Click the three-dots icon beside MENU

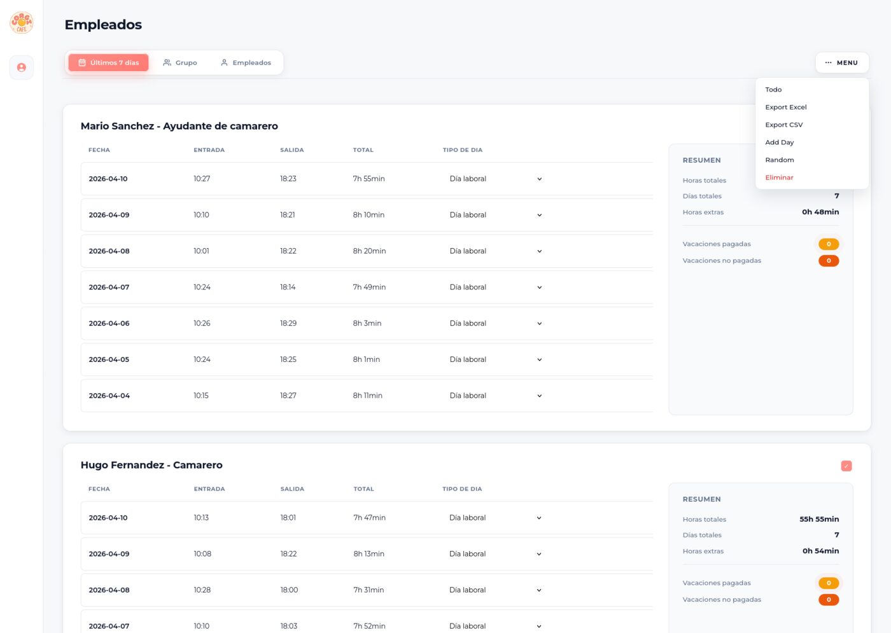[828, 63]
